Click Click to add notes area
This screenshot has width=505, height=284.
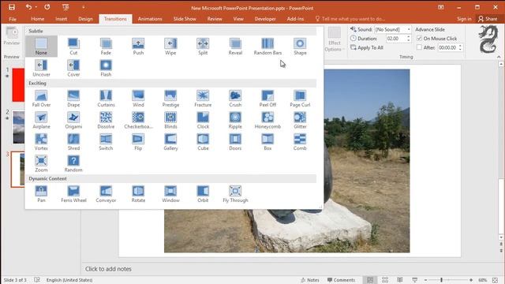[108, 268]
